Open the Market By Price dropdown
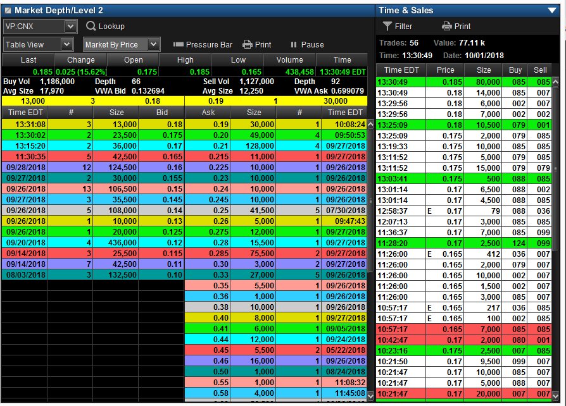The image size is (566, 406). point(153,44)
